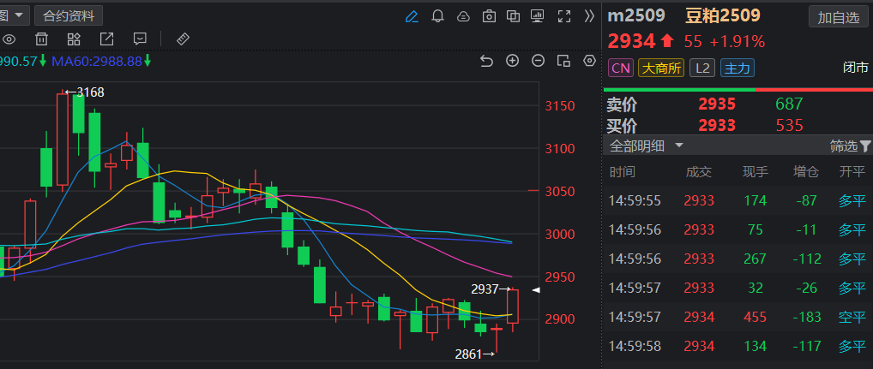Click the 现手 column header

(756, 172)
